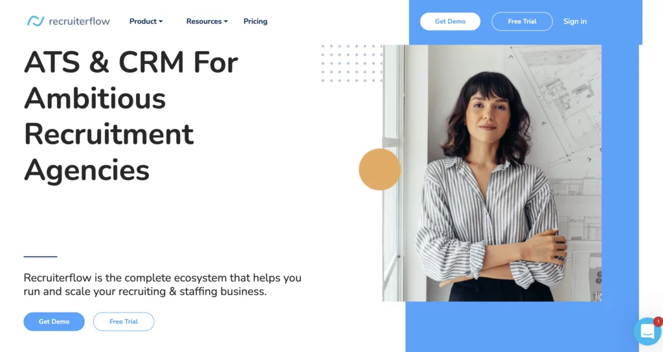Screen dimensions: 663x352
Task: Click the Recruiterflow wave logo icon
Action: (36, 21)
